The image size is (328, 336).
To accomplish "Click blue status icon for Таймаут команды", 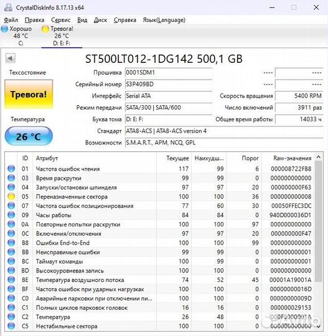I will click(x=11, y=261).
